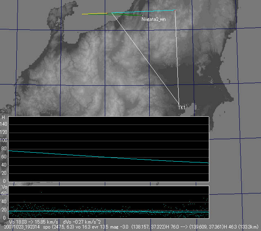Image resolution: width=261 pixels, height=231 pixels.
Task: Click the 'mag -3.0' value
Action: tap(119, 227)
